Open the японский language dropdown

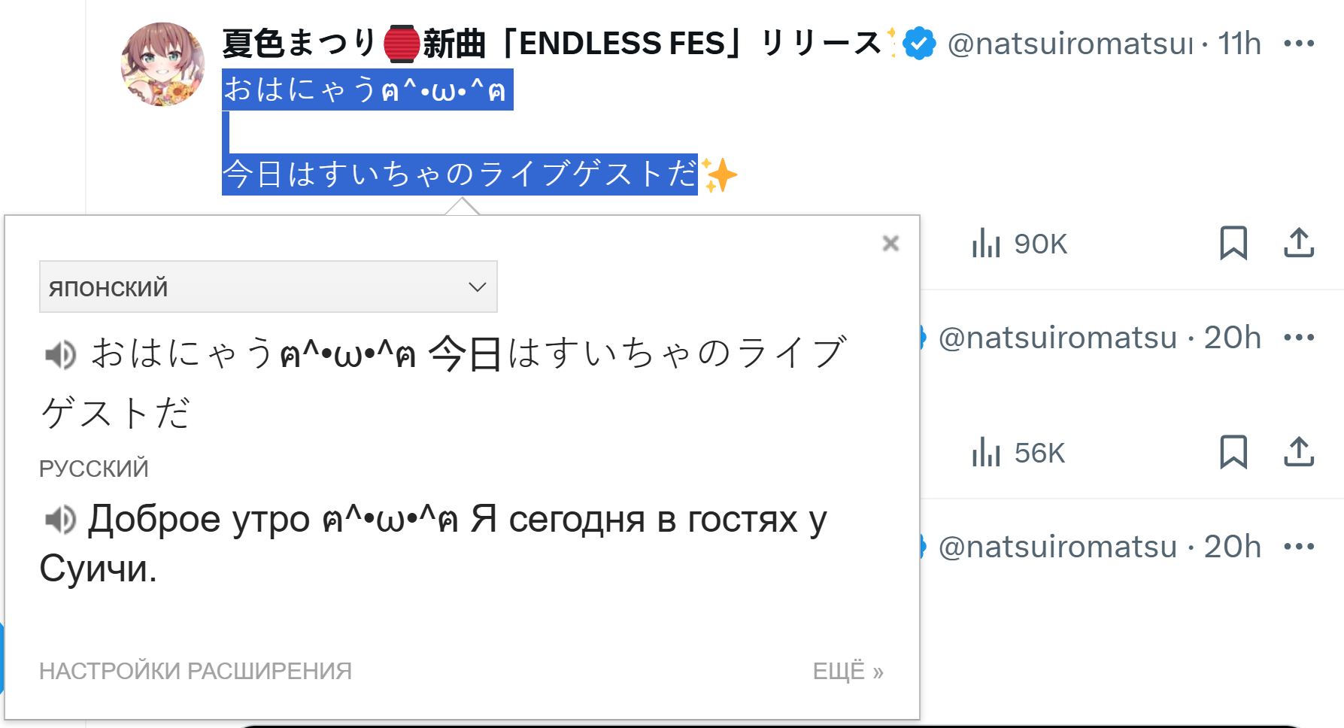pyautogui.click(x=268, y=287)
